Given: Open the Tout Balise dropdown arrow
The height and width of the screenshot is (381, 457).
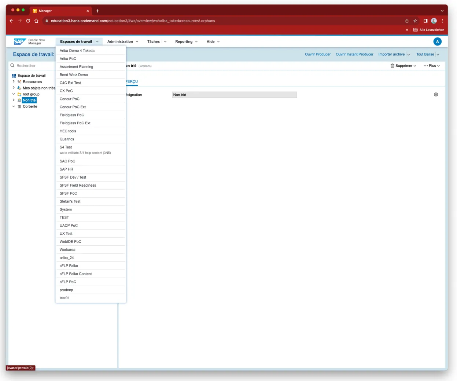Looking at the screenshot, I should point(438,55).
